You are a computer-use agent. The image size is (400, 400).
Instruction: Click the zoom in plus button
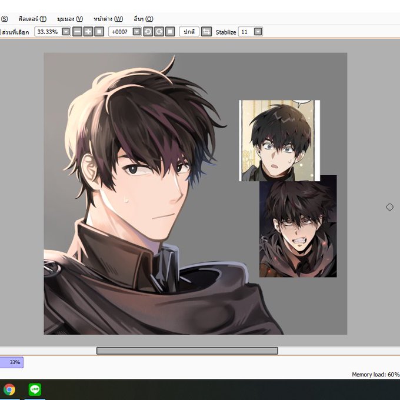88,32
